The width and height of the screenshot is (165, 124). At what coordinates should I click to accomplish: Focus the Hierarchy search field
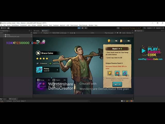coord(17,33)
